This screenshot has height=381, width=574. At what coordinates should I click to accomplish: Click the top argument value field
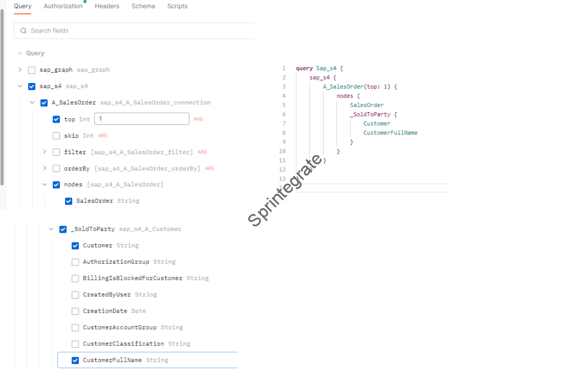(141, 119)
